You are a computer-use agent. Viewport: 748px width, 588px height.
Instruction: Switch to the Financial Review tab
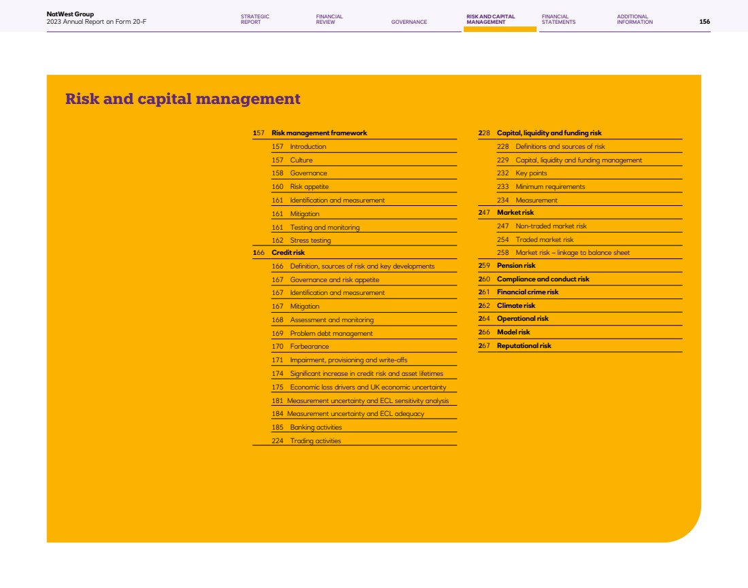pyautogui.click(x=329, y=19)
